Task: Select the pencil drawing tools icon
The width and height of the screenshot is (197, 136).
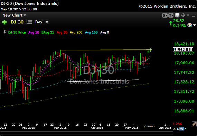Action: [194, 124]
